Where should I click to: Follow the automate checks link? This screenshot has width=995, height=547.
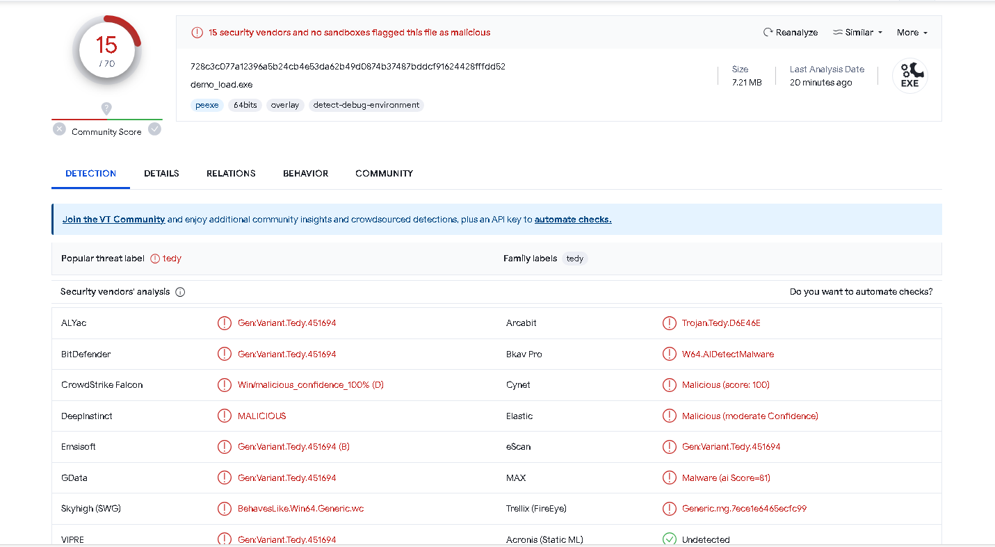(x=573, y=220)
